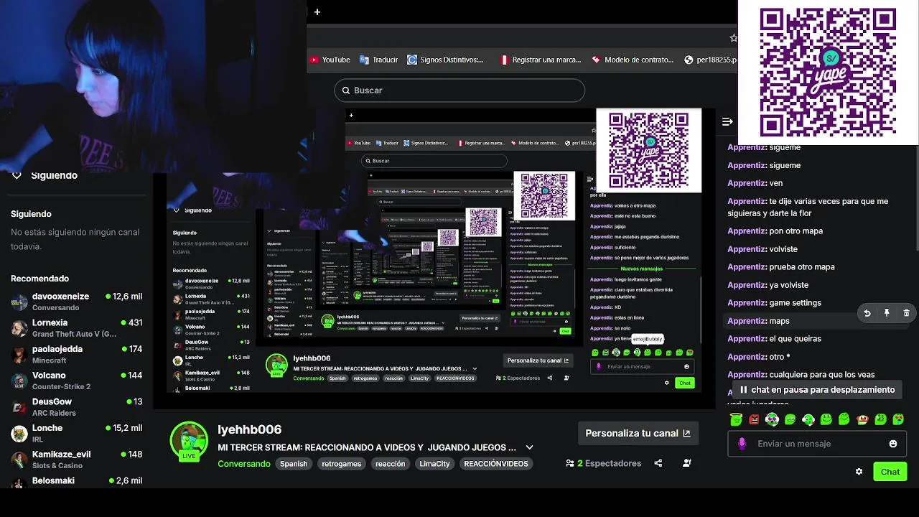Click Lornexia's avatar in the sidebar
The width and height of the screenshot is (919, 517).
(x=19, y=328)
